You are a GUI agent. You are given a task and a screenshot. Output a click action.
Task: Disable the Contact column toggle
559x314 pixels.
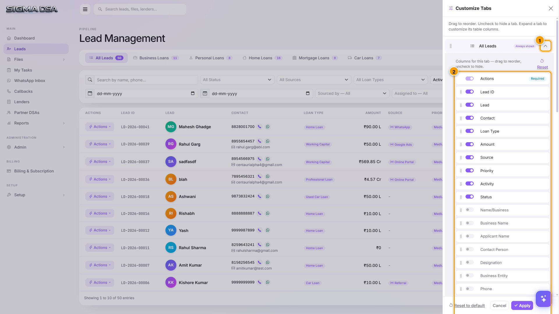pyautogui.click(x=470, y=118)
